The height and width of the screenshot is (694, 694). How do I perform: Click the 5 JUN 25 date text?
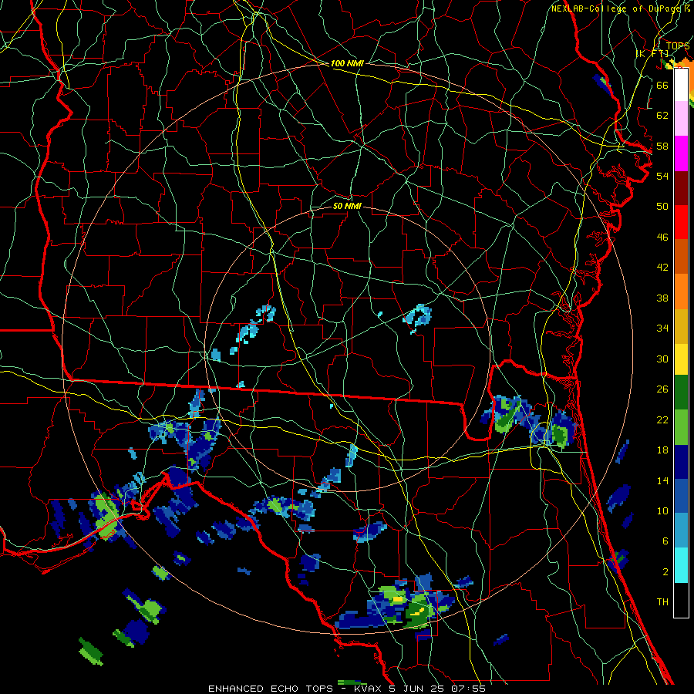418,689
